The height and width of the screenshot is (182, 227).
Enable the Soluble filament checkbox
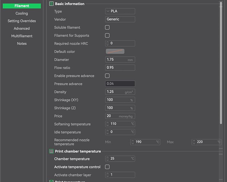tap(107, 28)
